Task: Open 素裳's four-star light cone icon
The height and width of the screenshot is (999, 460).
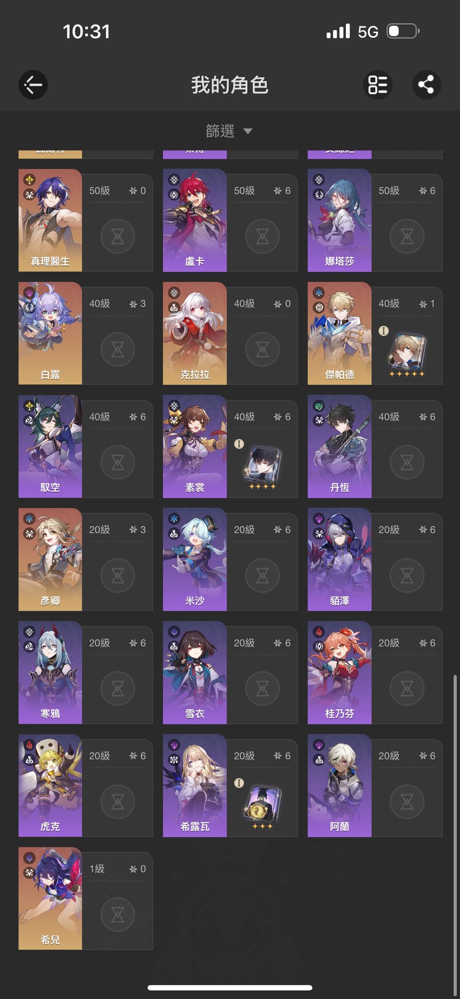Action: click(x=263, y=467)
